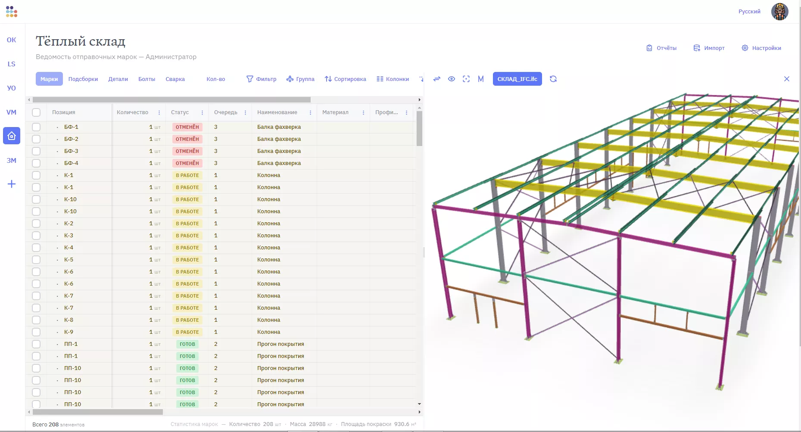This screenshot has width=801, height=432.
Task: Click the swap arrows icon in viewer toolbar
Action: click(437, 79)
